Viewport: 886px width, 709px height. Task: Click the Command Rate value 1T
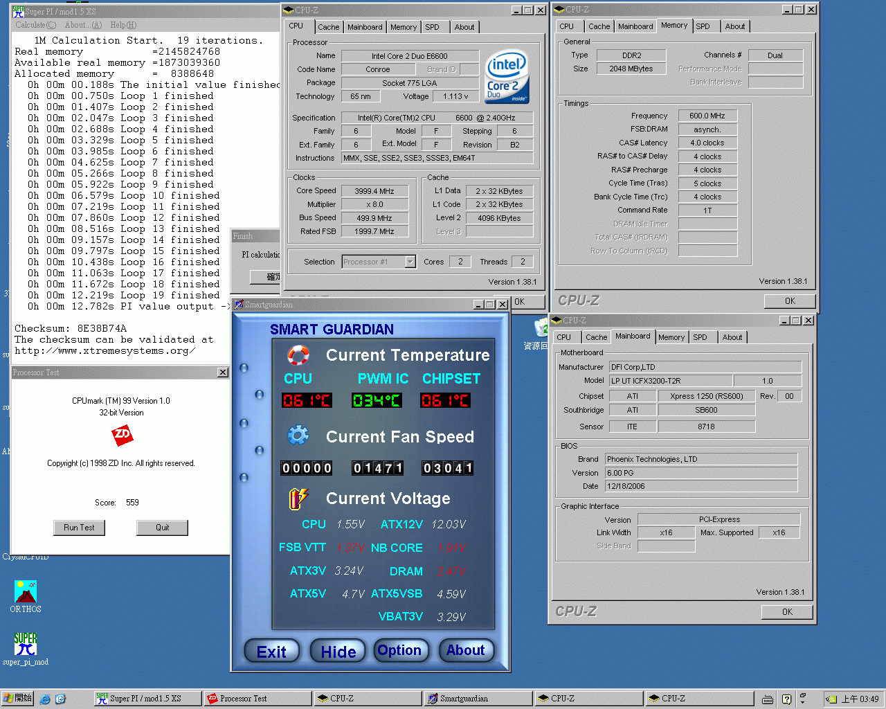[x=707, y=210]
